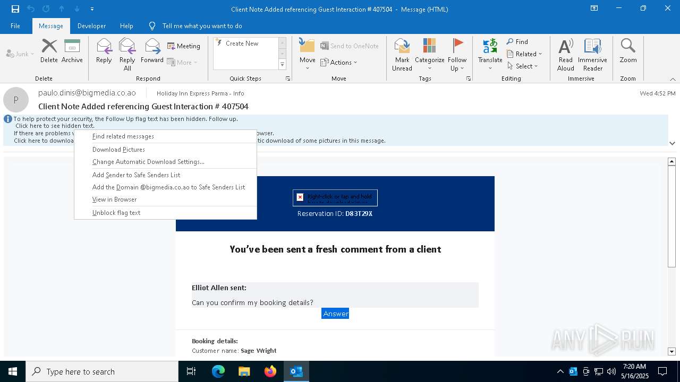Forward this email

[x=152, y=51]
